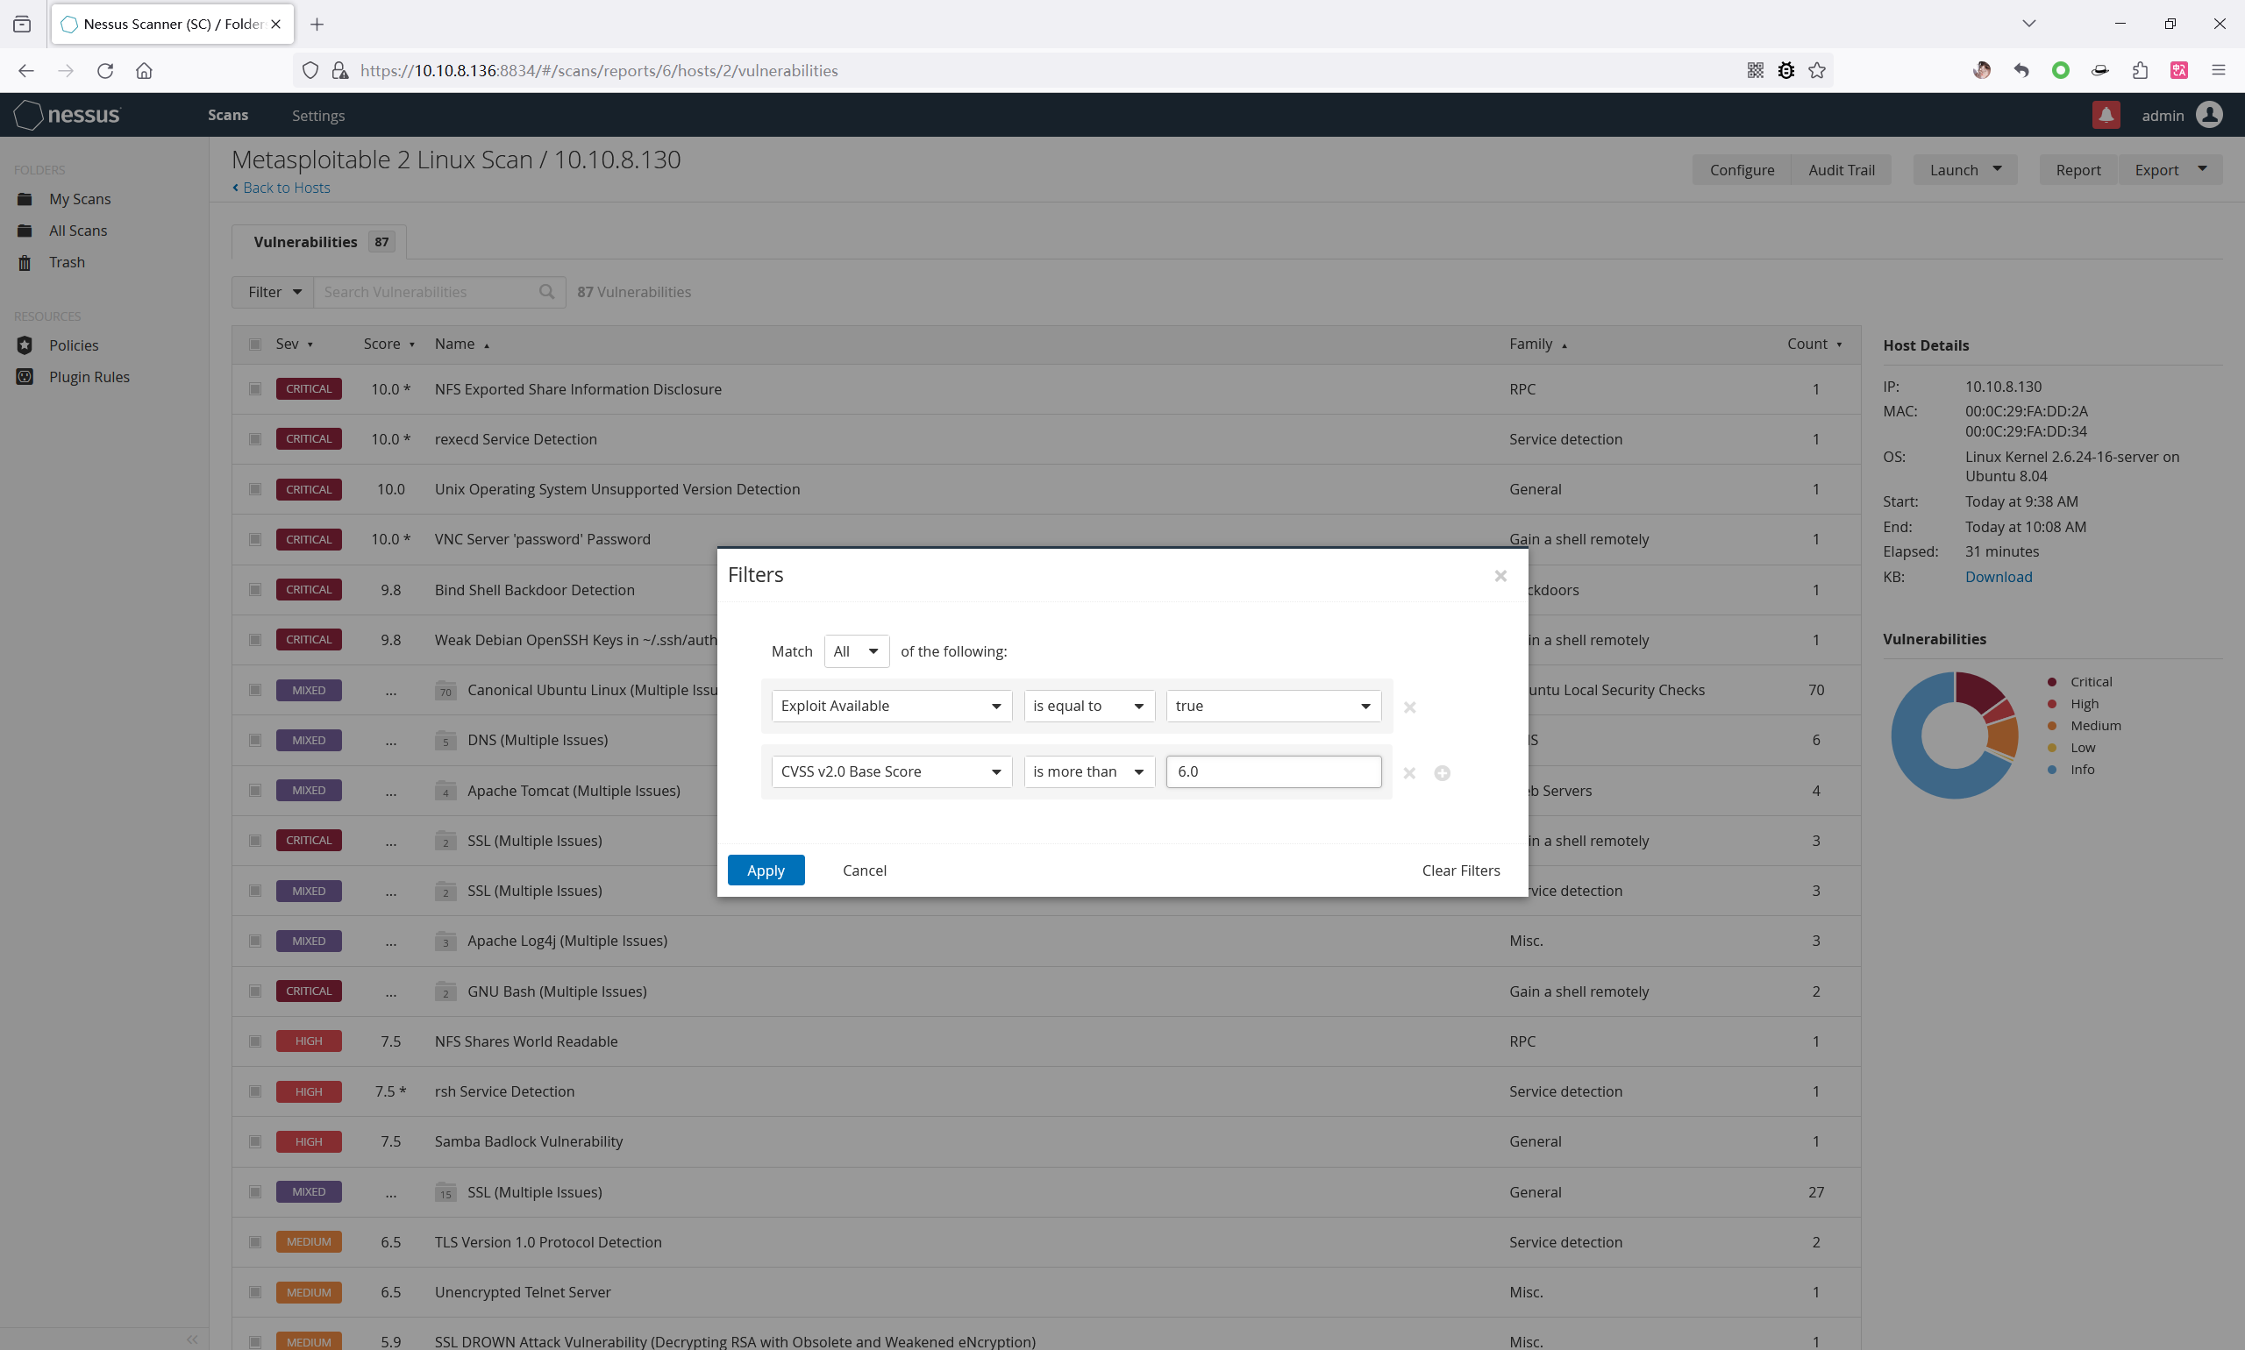The height and width of the screenshot is (1350, 2245).
Task: Click the Info legend color dot
Action: tap(2051, 770)
